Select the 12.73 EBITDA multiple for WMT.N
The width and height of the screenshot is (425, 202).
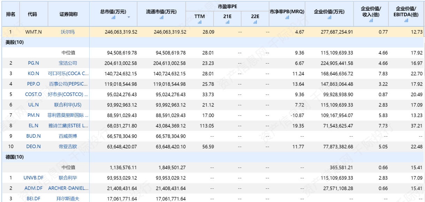(x=417, y=32)
